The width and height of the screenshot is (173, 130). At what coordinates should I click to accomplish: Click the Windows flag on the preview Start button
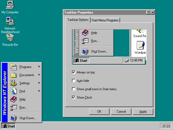coord(76,60)
